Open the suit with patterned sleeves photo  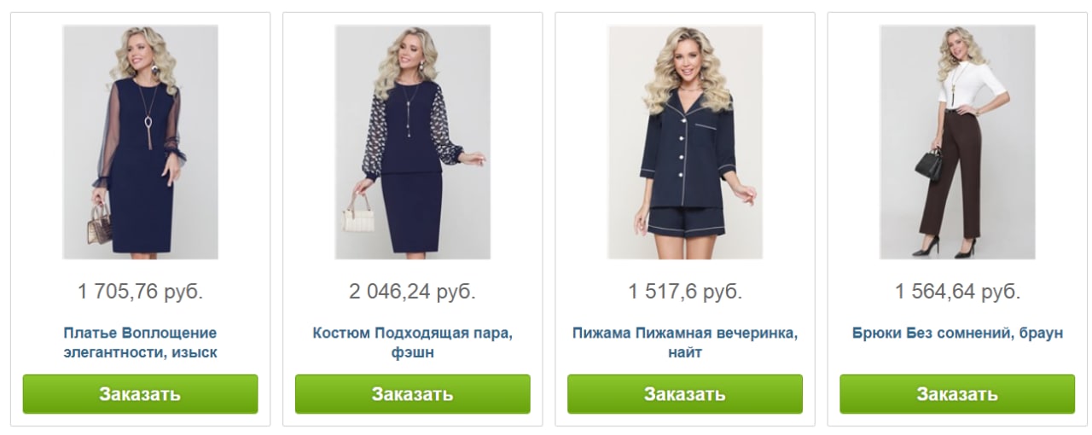[x=412, y=142]
